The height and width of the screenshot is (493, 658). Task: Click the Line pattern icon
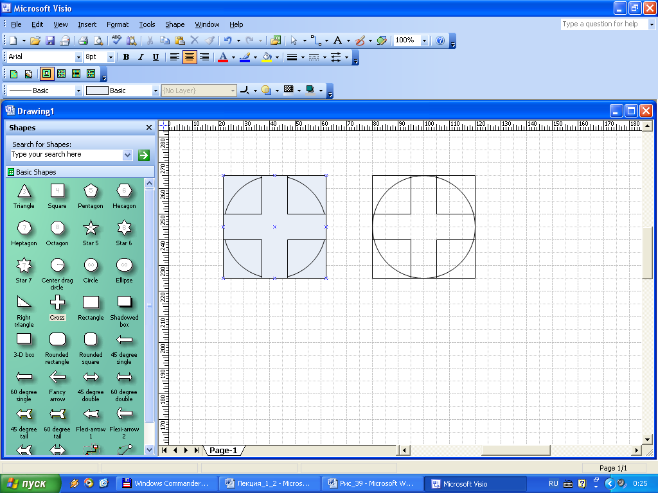point(314,57)
